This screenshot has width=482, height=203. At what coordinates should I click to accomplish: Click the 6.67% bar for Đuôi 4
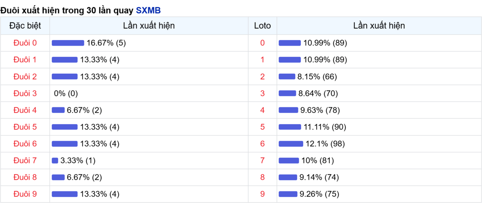(x=58, y=110)
